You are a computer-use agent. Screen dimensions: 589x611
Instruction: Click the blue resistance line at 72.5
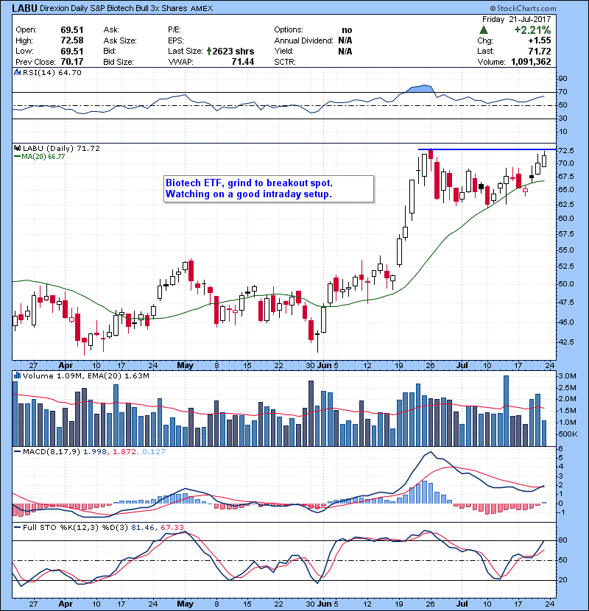click(487, 149)
